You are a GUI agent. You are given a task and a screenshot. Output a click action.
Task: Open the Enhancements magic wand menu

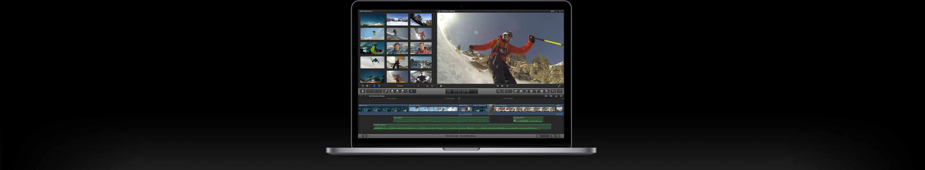tap(500, 91)
